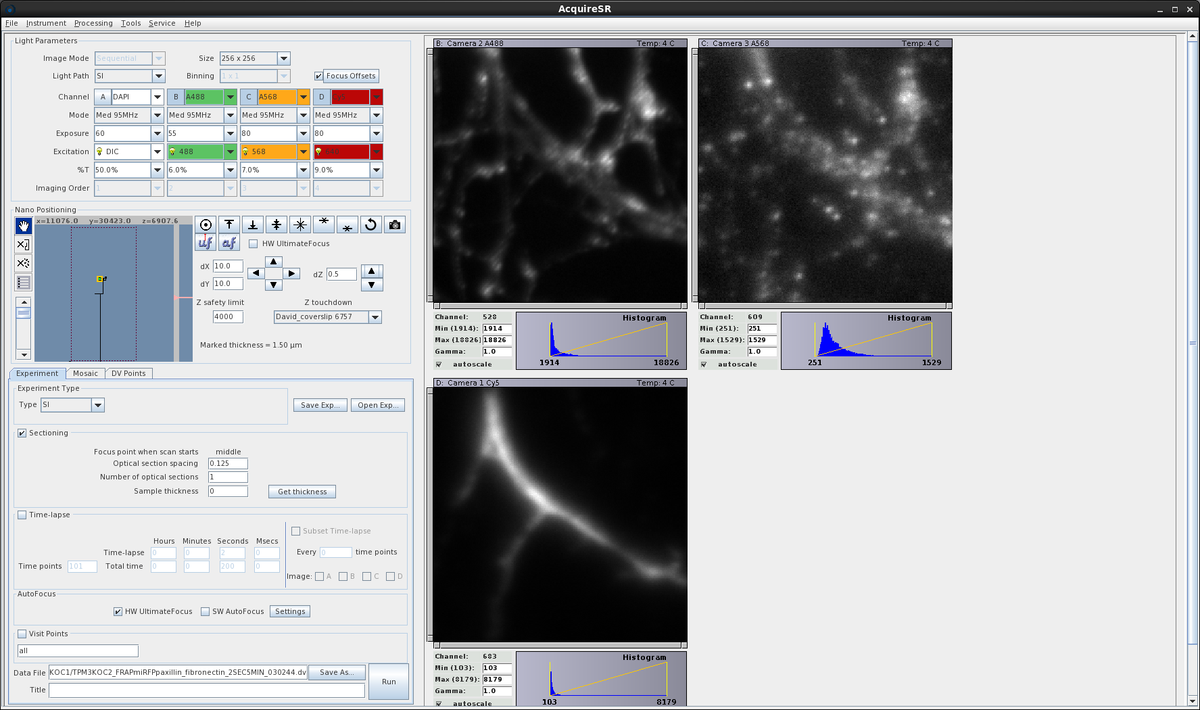Click the 'uf' UltimateFocus icon button
The image size is (1200, 710).
point(206,242)
